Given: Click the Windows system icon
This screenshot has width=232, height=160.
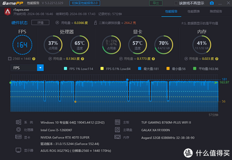Looking at the screenshot, I should point(19,122).
